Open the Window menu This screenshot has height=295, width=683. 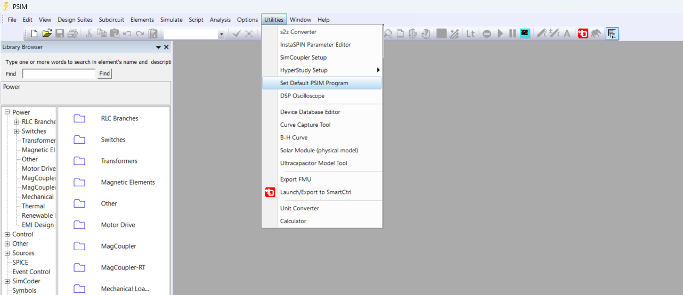[x=300, y=20]
